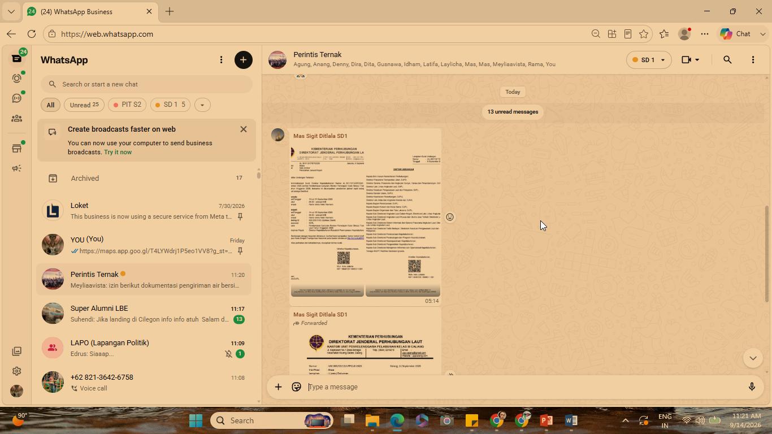Search within the Perintis Ternak chat
This screenshot has width=772, height=434.
pyautogui.click(x=727, y=60)
